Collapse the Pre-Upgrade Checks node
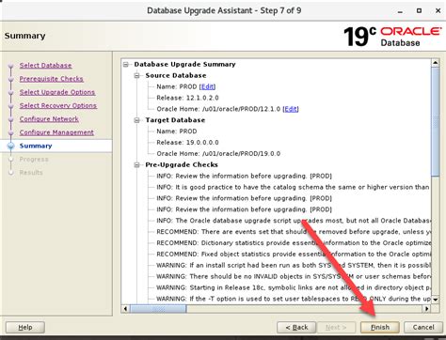446x340 pixels. coord(137,165)
